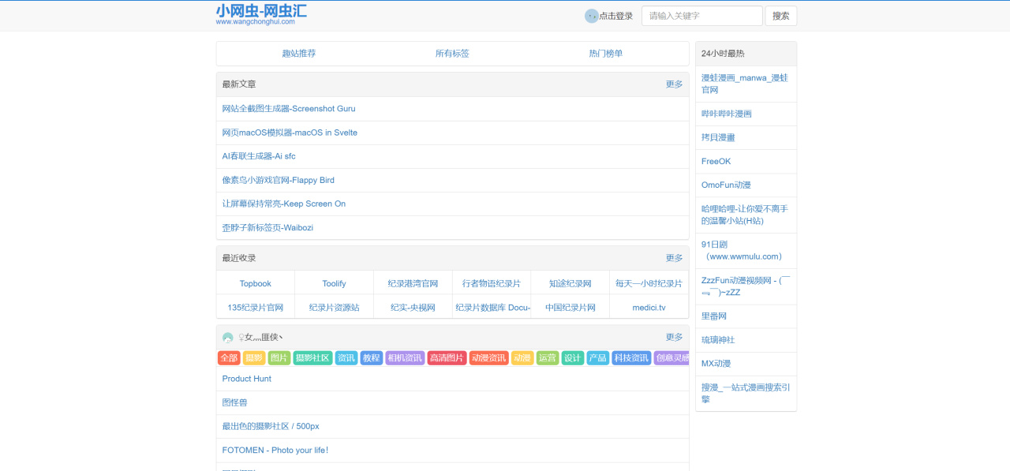Open the Product Hunt entry
The image size is (1010, 471).
(x=247, y=379)
